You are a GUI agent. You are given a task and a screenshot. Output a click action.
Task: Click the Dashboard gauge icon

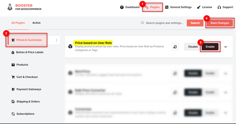click(122, 7)
